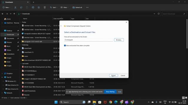
Task: Collapse the This PC tree node
Action: (2, 77)
